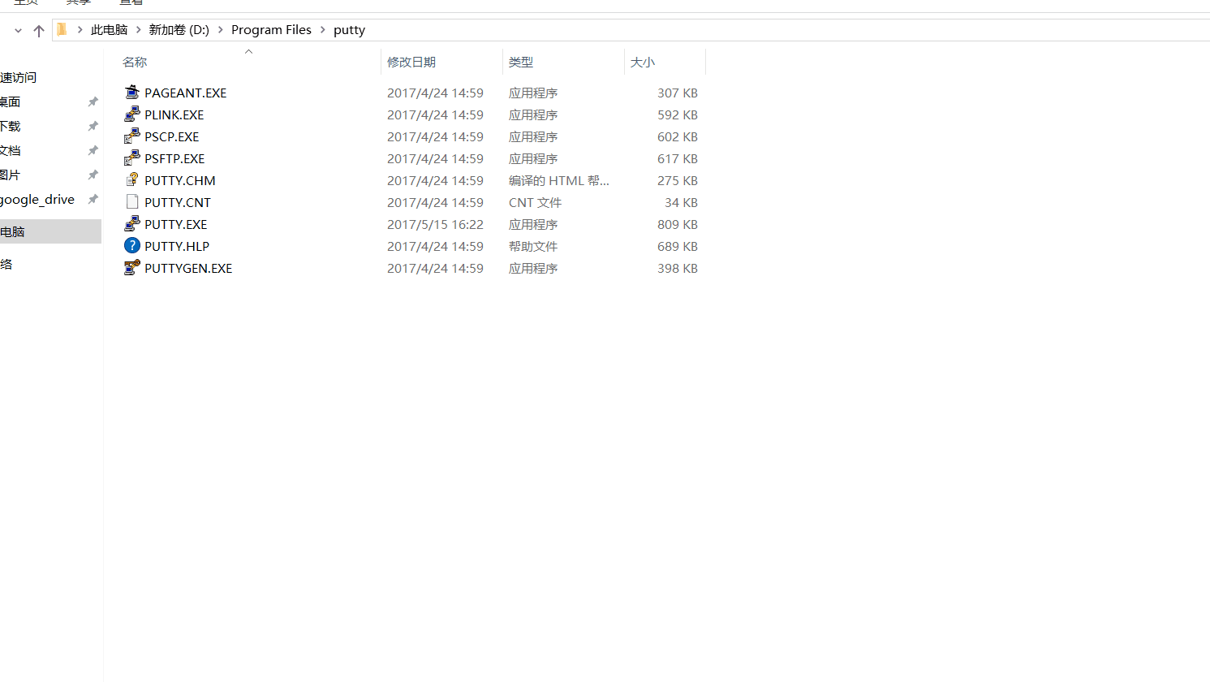
Task: Select the PUTTY.HLP question mark icon
Action: pyautogui.click(x=132, y=245)
